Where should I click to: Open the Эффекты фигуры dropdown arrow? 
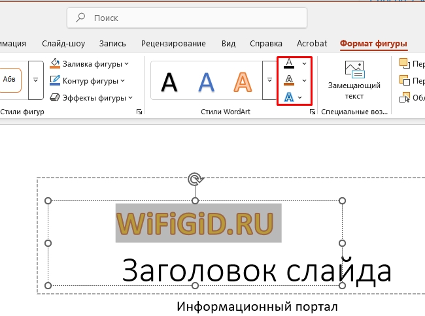pyautogui.click(x=131, y=98)
